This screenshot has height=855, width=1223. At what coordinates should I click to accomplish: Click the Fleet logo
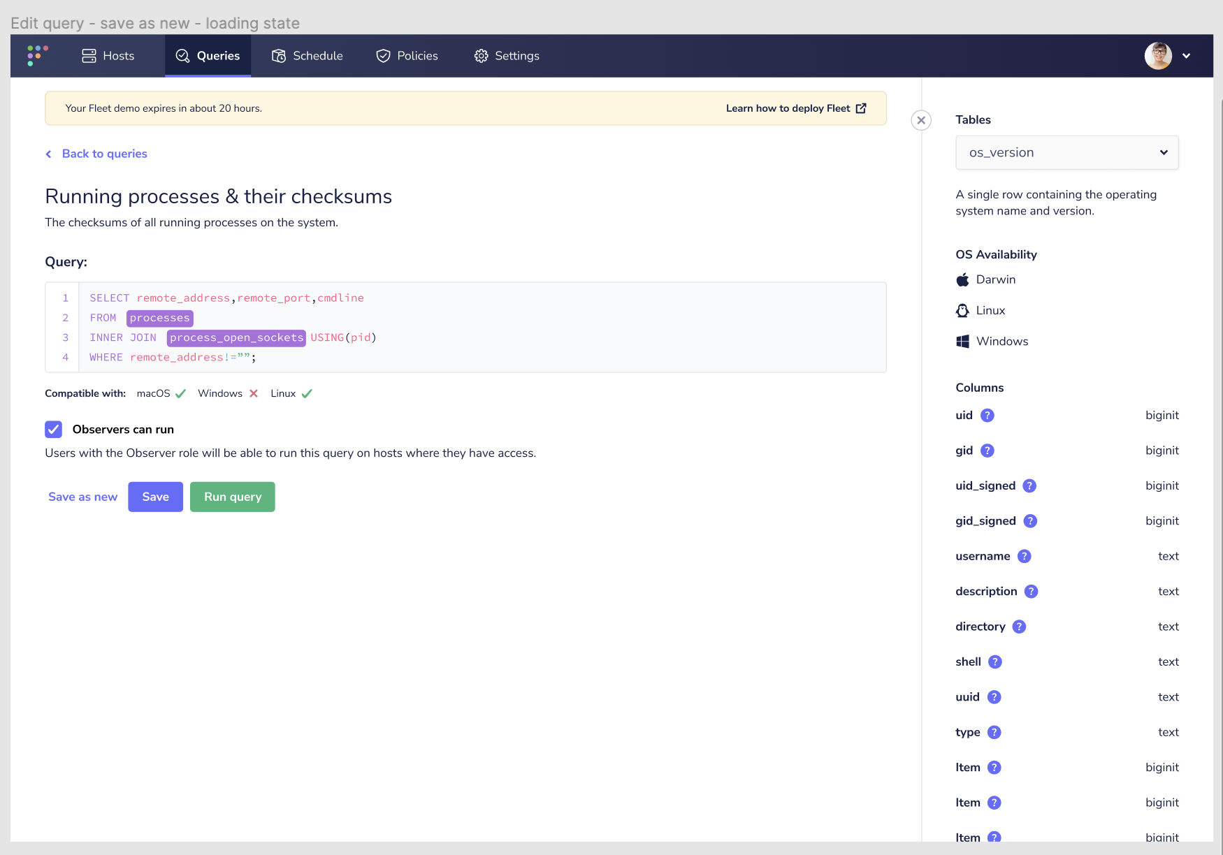tap(36, 56)
